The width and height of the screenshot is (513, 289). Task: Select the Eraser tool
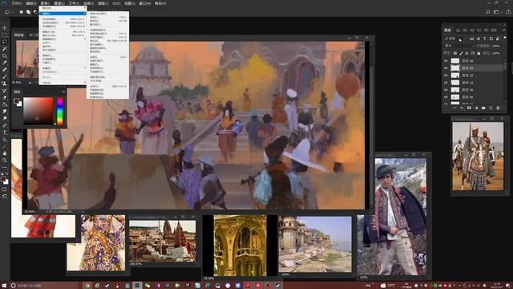point(5,97)
